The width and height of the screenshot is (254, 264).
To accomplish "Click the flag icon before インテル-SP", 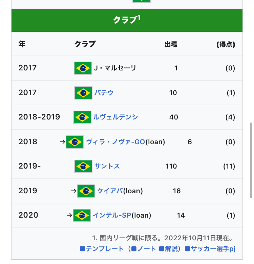I will (82, 216).
